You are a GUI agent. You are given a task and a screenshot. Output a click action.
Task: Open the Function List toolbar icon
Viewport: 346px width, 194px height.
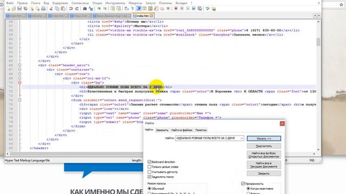coord(156,9)
